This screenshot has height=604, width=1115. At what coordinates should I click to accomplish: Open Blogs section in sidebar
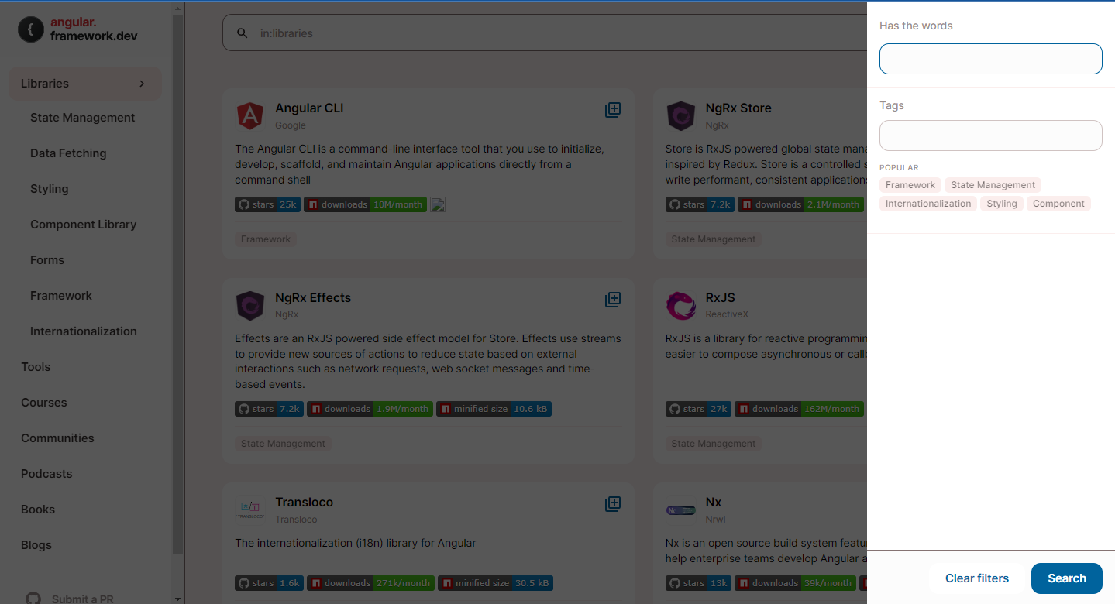(x=36, y=545)
